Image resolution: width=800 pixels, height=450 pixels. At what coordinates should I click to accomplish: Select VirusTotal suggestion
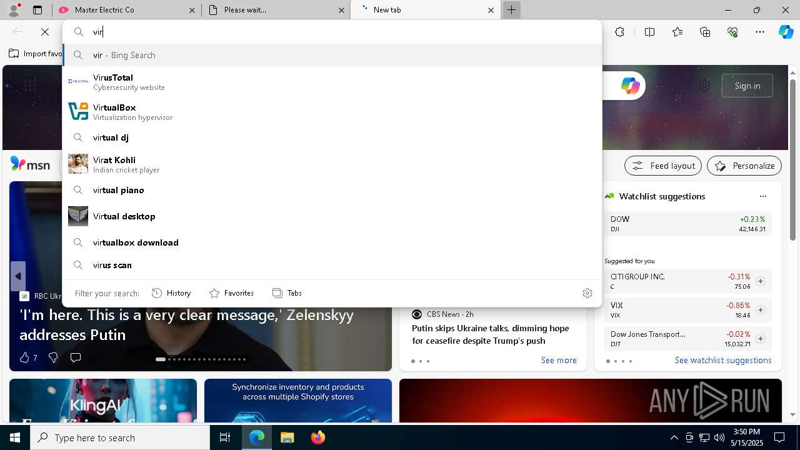332,82
